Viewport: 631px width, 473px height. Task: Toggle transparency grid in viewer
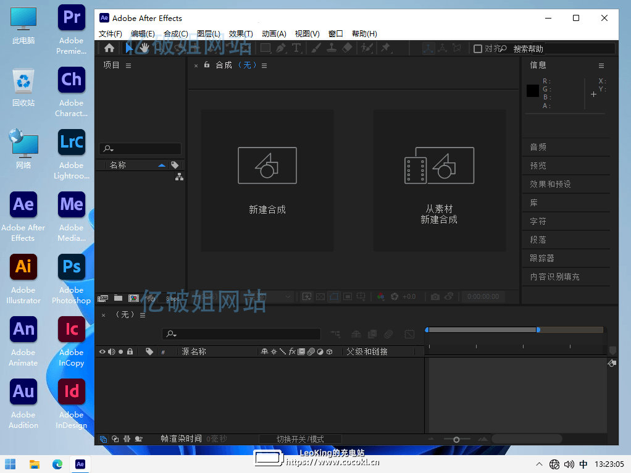(x=320, y=296)
